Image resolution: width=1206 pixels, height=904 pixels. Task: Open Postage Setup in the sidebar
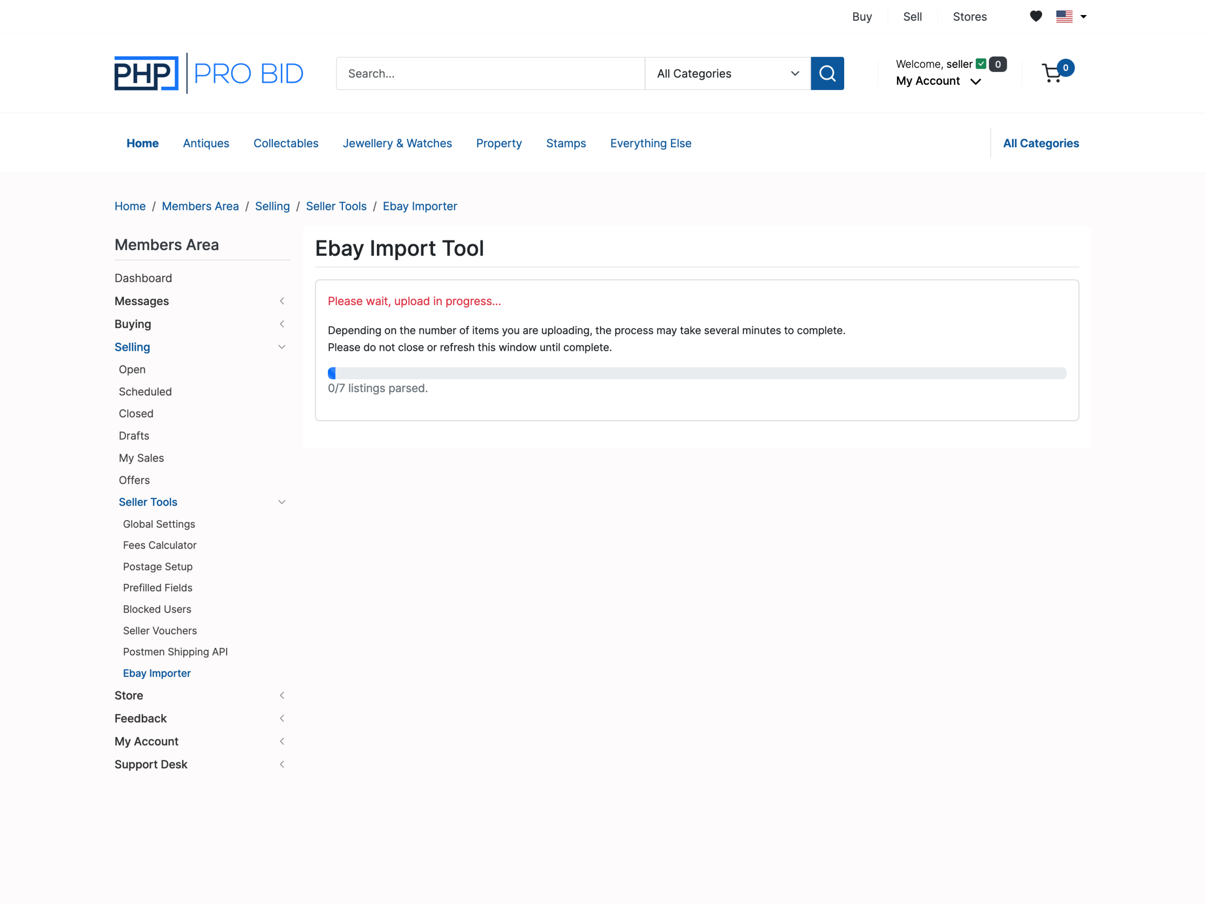(x=157, y=567)
